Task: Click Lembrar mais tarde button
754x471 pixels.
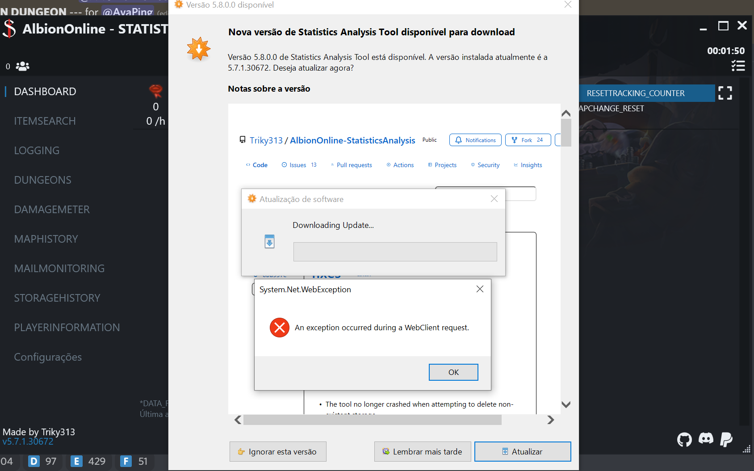Action: (423, 451)
